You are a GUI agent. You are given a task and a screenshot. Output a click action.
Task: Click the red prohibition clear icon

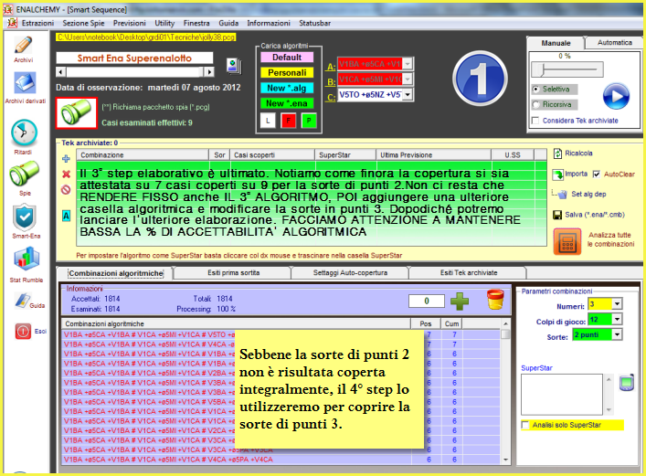click(66, 189)
